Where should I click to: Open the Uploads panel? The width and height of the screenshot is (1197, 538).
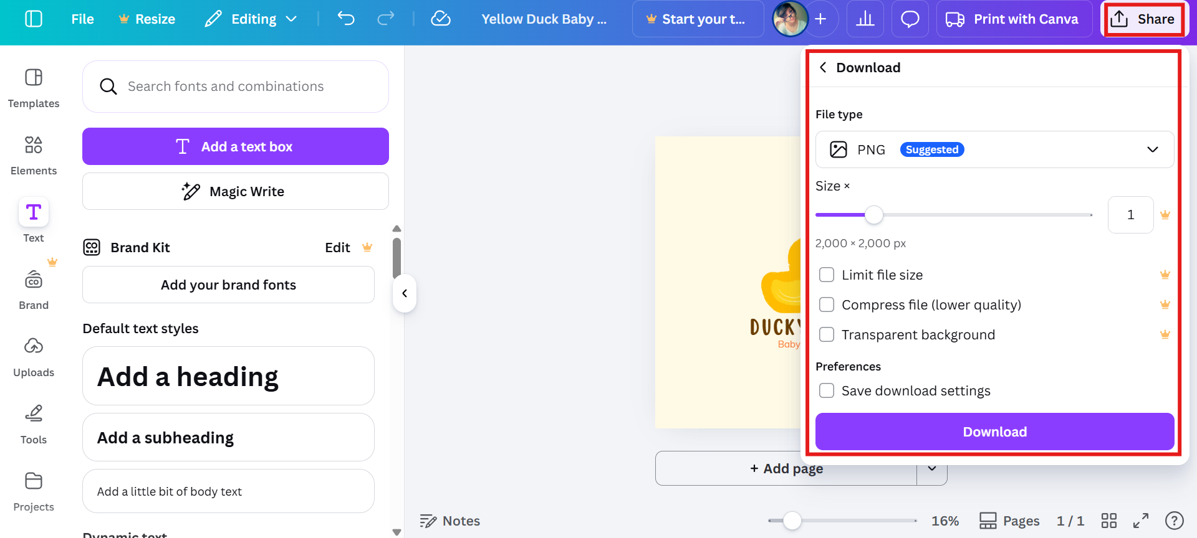pos(34,357)
